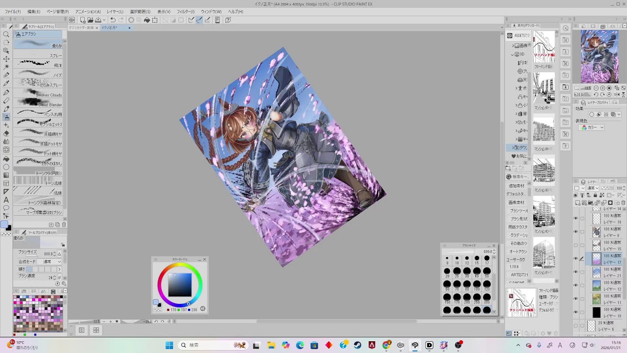
Task: Show hidden layer レイヤー 15
Action: 576,246
